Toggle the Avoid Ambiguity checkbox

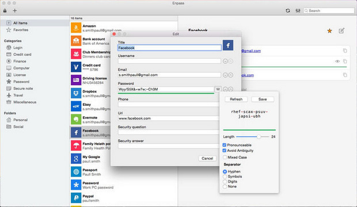(x=224, y=150)
